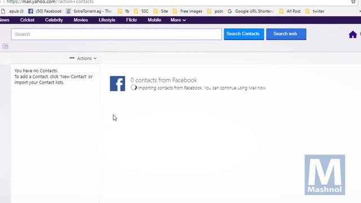Click the 'You have no Contacts.' message
This screenshot has height=203, width=361.
[36, 70]
